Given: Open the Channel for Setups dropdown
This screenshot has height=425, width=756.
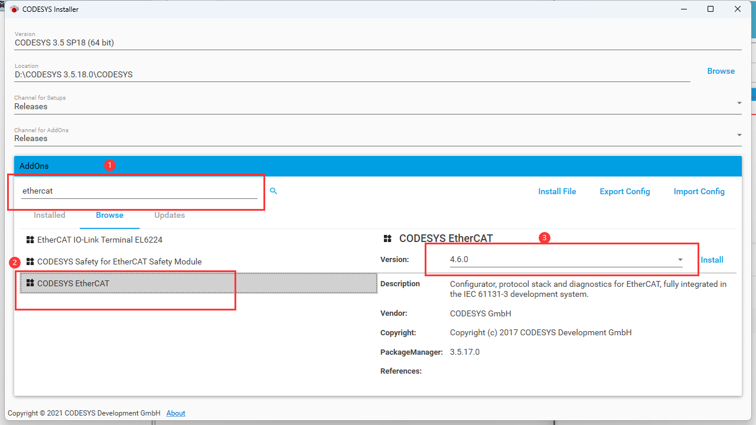Looking at the screenshot, I should tap(739, 103).
